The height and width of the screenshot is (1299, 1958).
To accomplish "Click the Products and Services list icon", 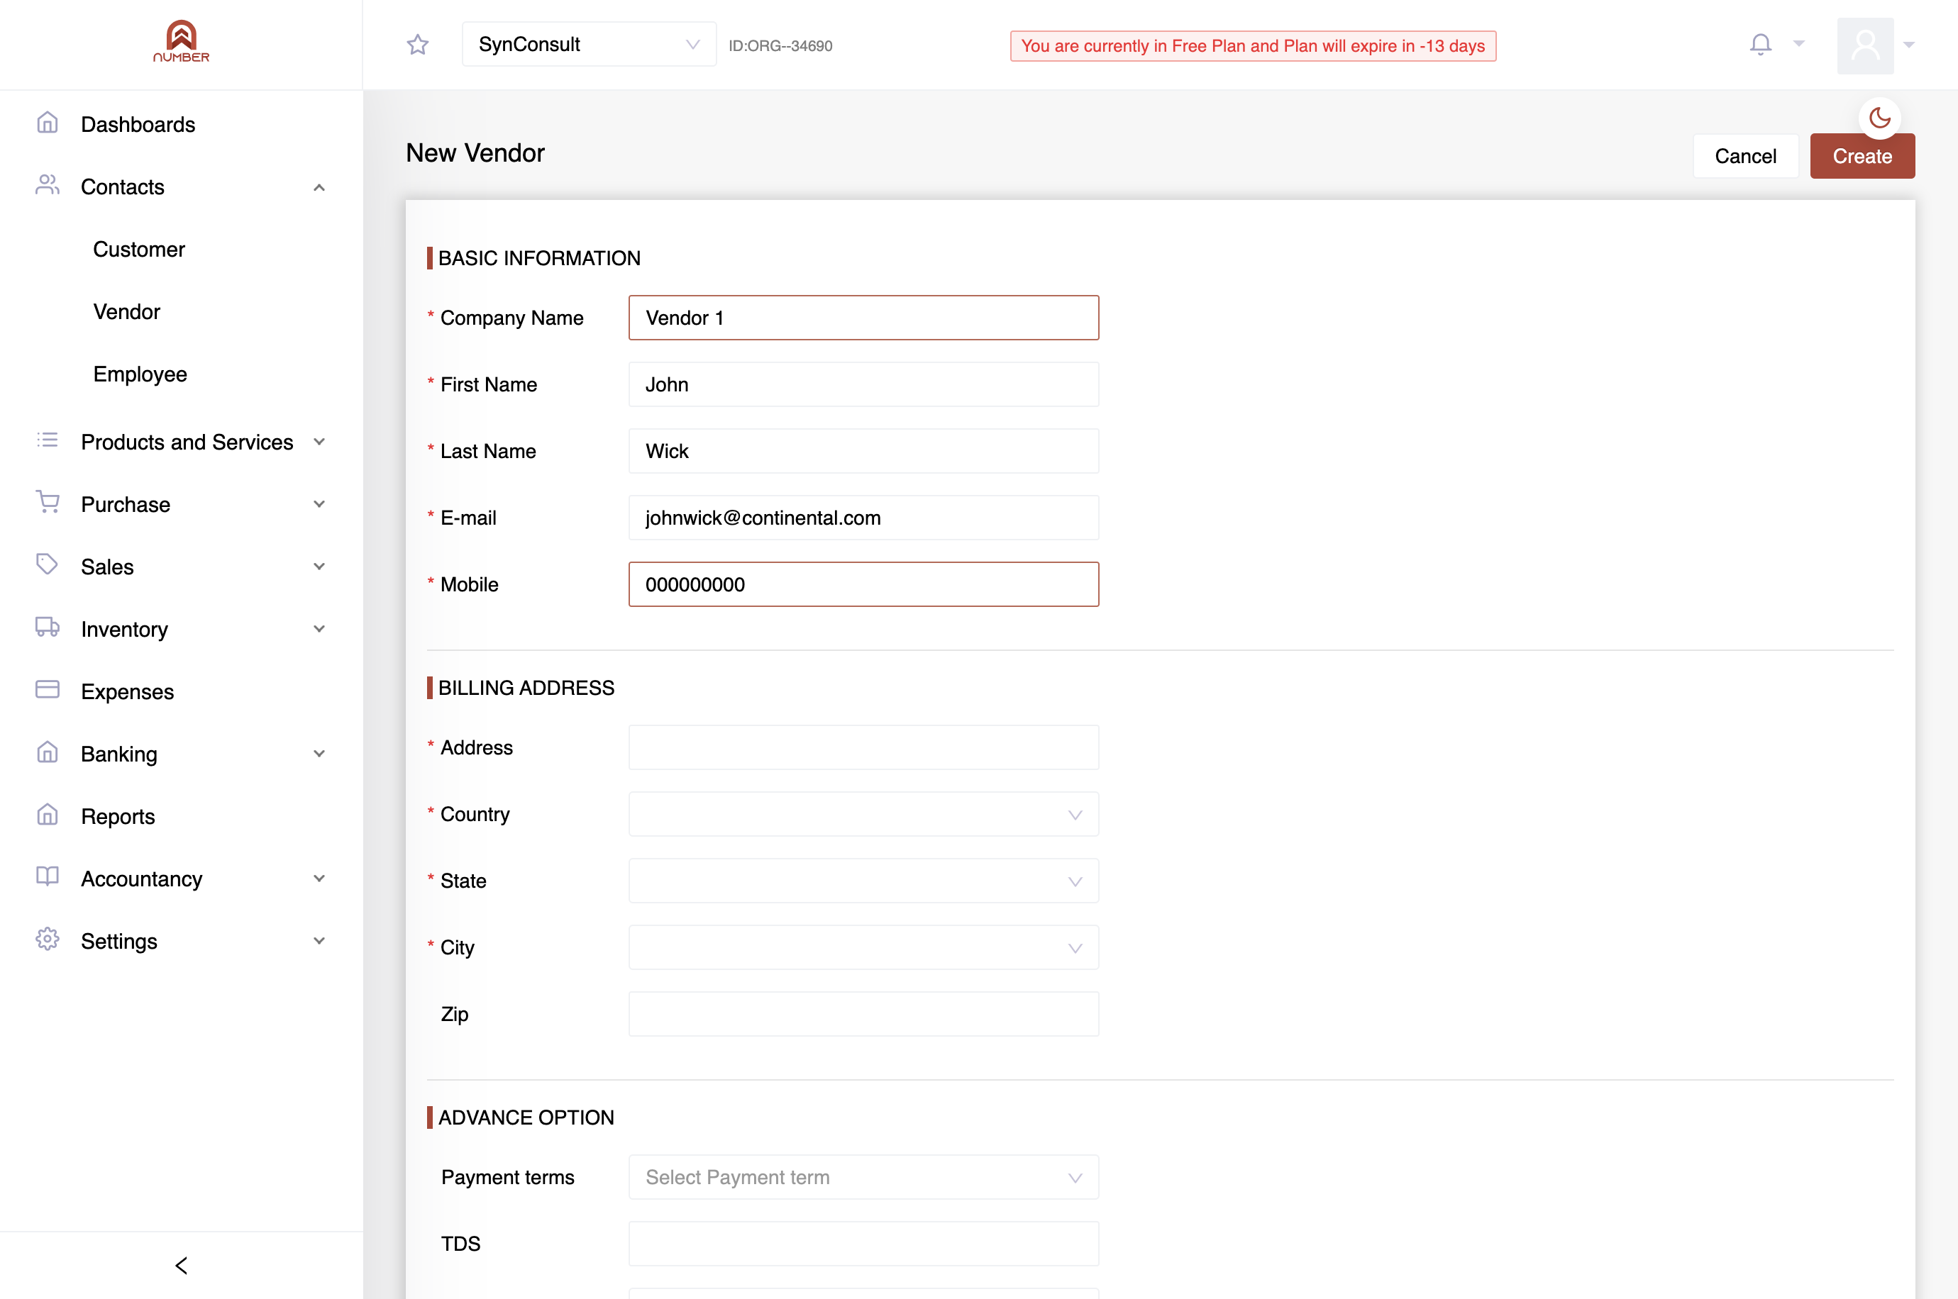I will pos(48,440).
